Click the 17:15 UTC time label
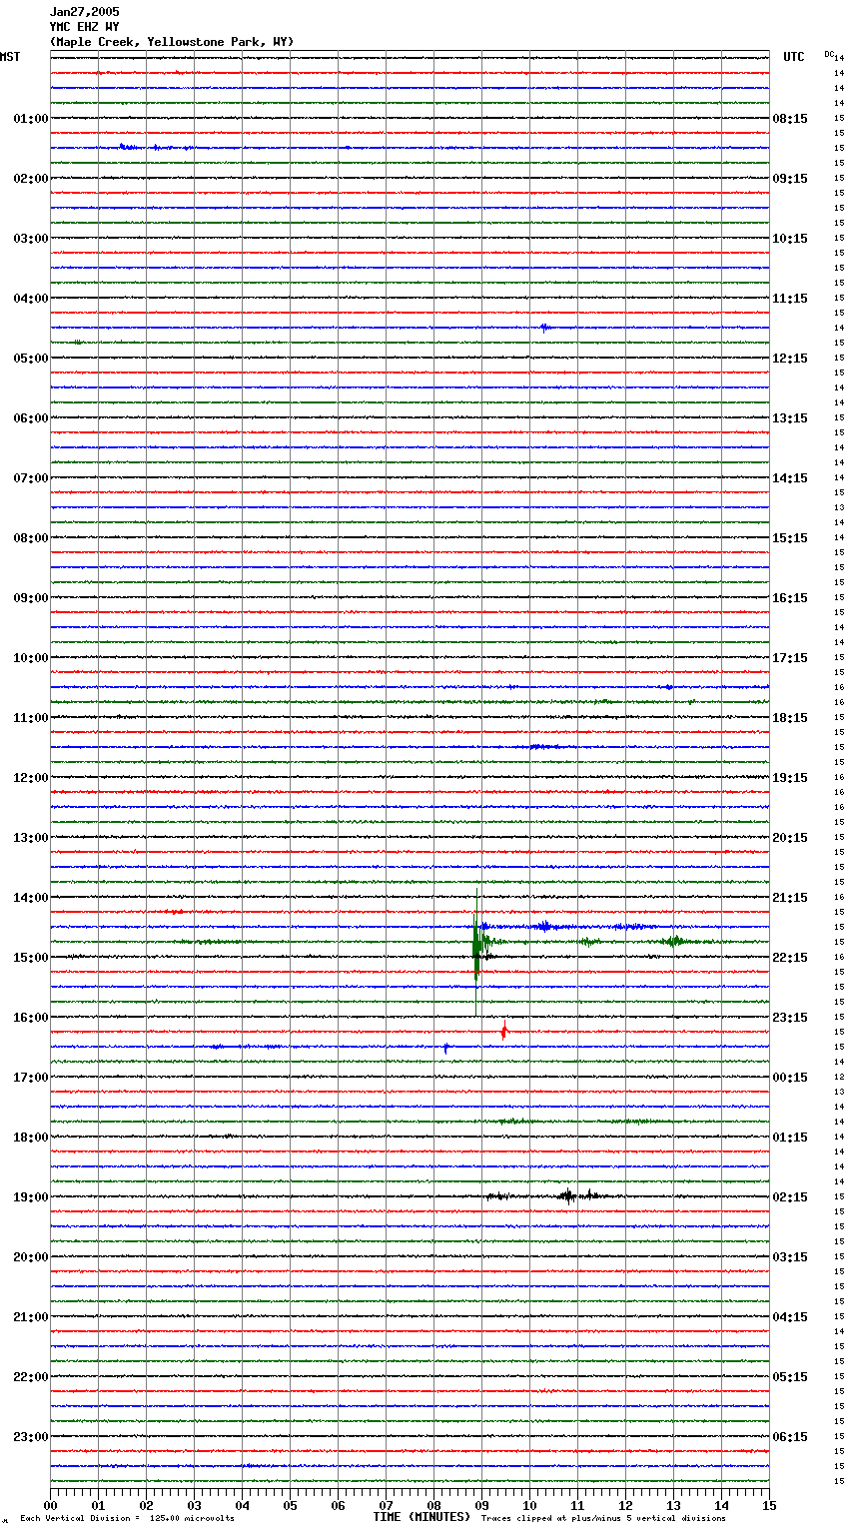The height and width of the screenshot is (1532, 849). 790,658
